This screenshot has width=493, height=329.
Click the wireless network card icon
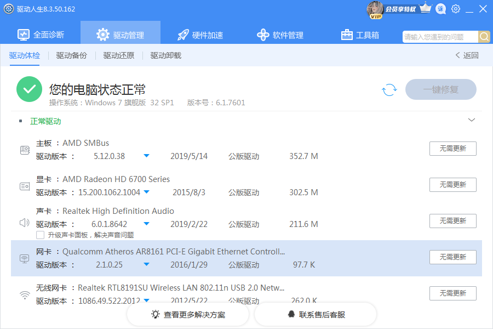point(25,295)
